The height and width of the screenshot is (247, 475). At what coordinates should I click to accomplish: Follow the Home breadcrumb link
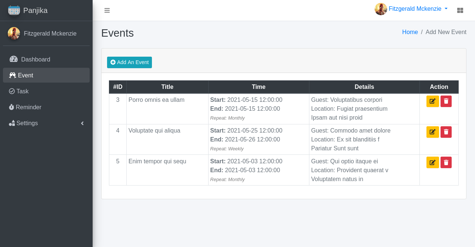pyautogui.click(x=410, y=32)
